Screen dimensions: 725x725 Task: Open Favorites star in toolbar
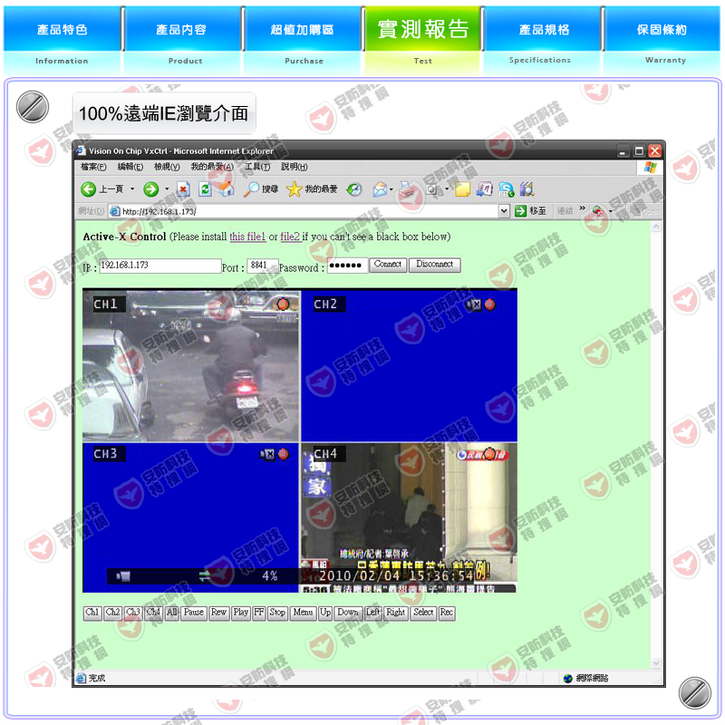coord(295,189)
